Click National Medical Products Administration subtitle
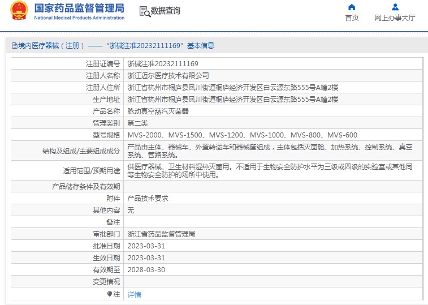The width and height of the screenshot is (428, 305). point(79,18)
